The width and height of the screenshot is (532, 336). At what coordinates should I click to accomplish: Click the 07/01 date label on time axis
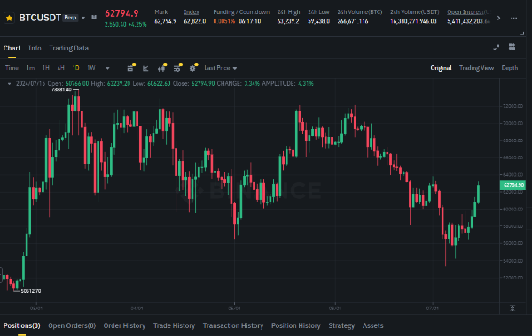(x=433, y=309)
